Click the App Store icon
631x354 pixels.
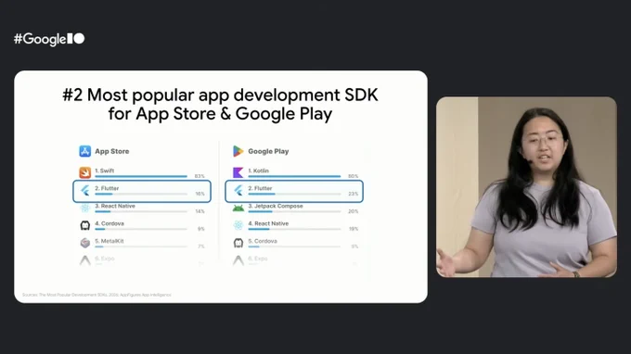tap(85, 151)
